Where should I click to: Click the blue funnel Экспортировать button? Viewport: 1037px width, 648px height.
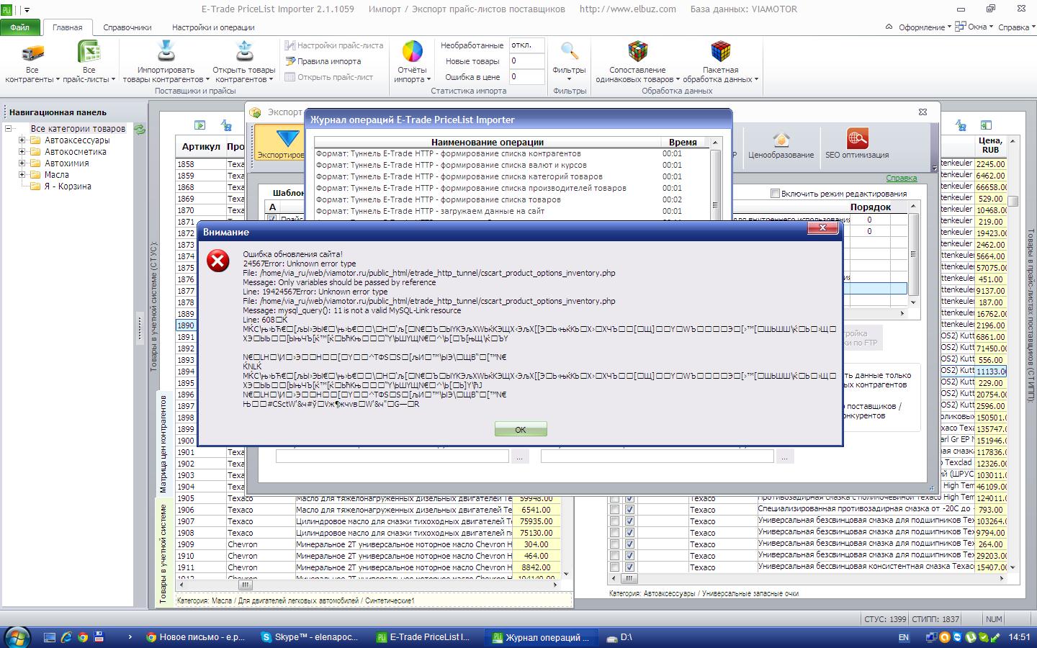(280, 143)
